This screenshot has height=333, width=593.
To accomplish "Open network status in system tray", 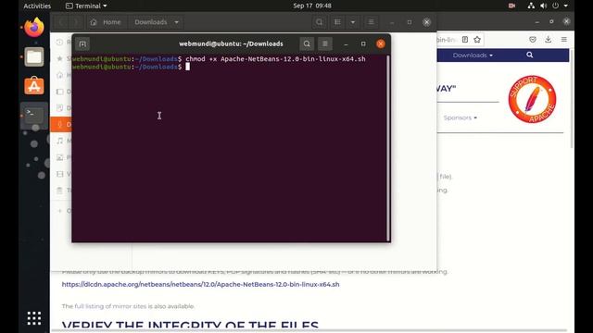I will click(x=531, y=6).
